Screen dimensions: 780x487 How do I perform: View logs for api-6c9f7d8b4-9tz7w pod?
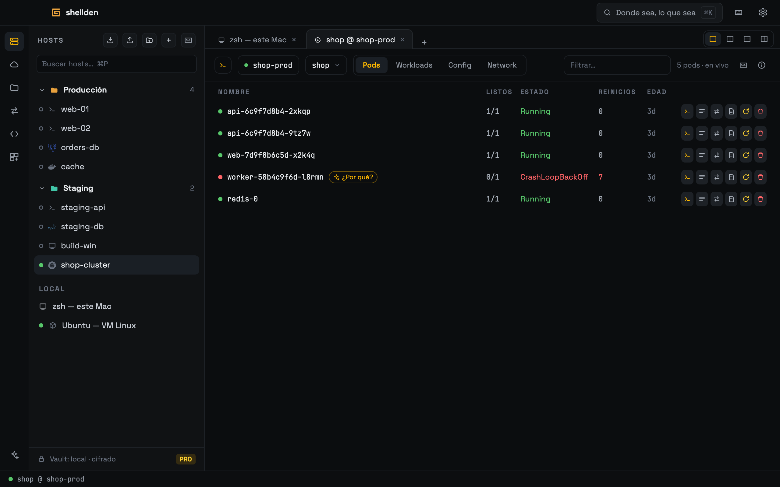click(702, 133)
